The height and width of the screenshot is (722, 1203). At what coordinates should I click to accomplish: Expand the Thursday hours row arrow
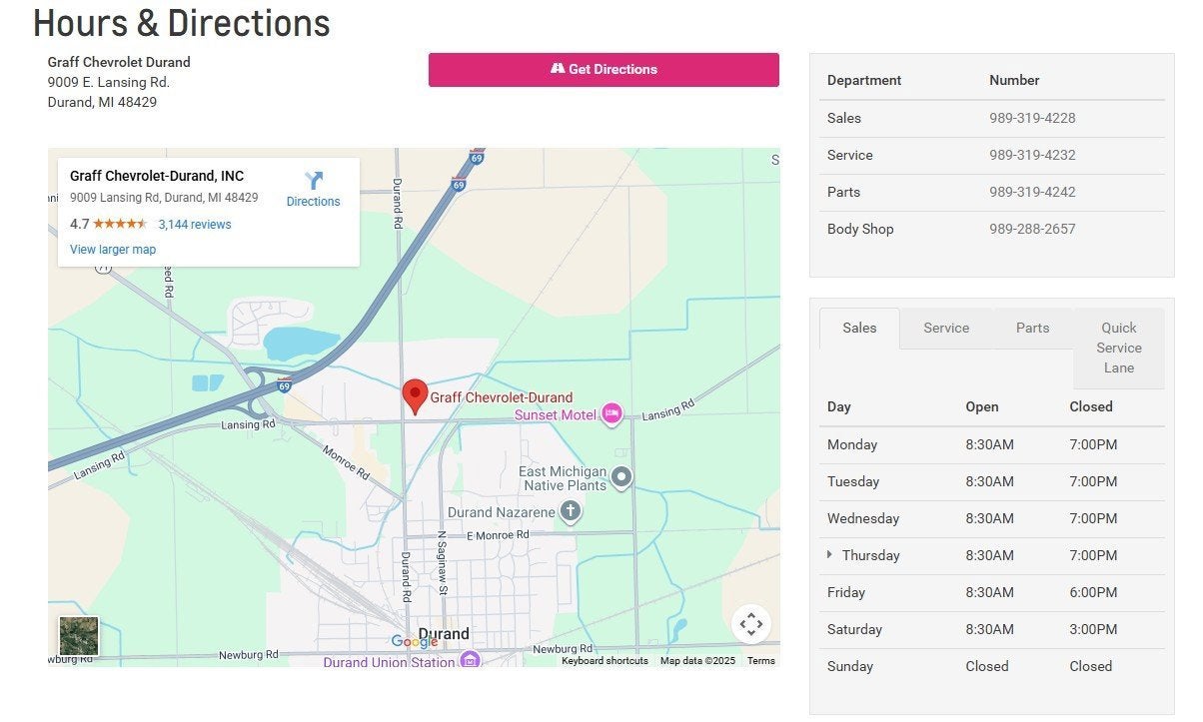[829, 554]
